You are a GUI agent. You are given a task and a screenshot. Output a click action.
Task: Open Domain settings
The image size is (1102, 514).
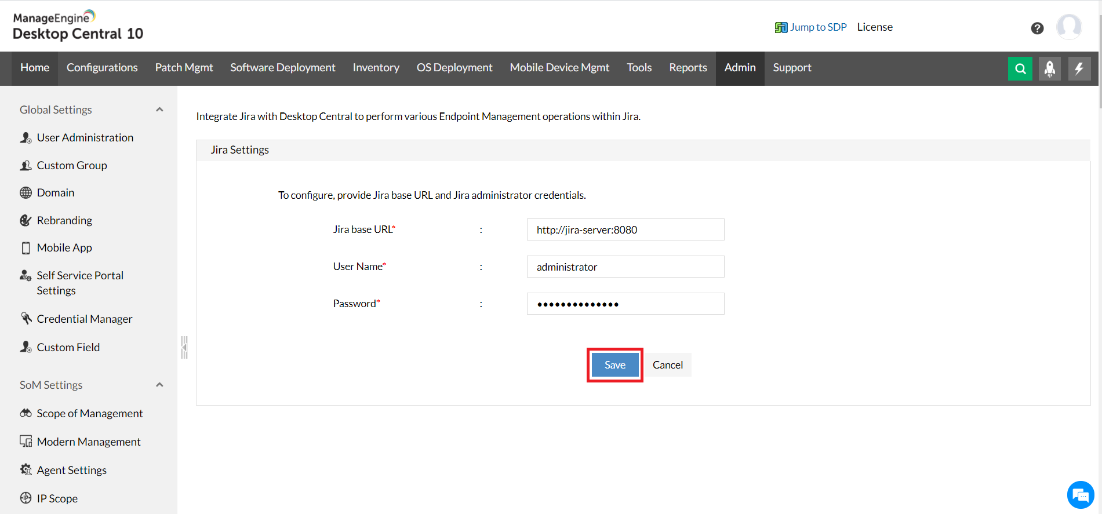point(56,193)
